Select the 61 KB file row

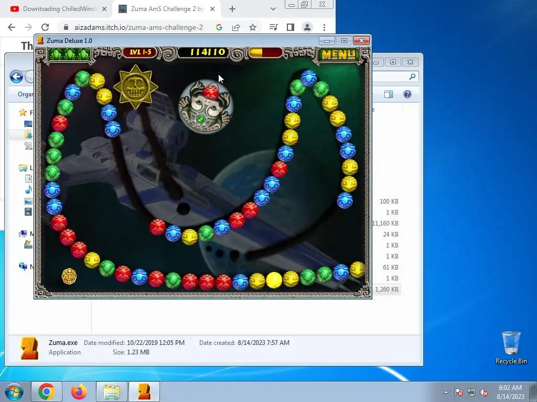coord(390,267)
